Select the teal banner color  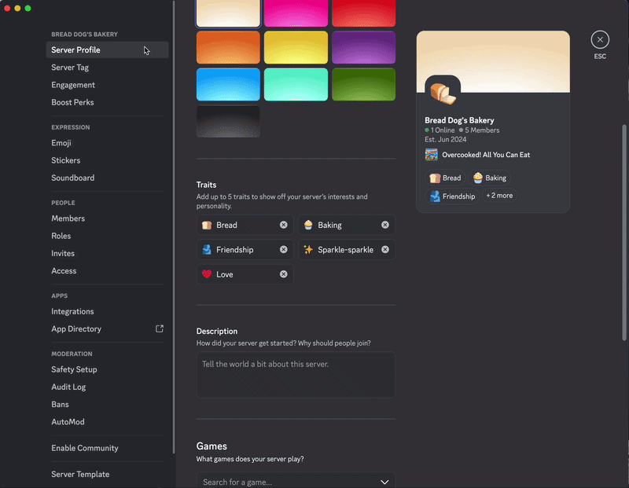click(x=296, y=84)
